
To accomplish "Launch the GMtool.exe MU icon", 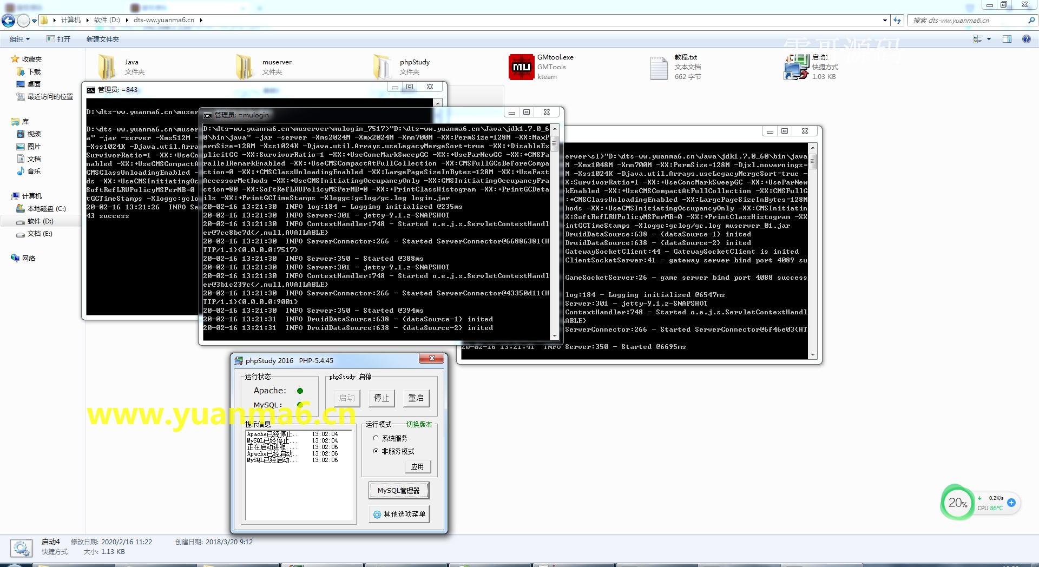I will tap(521, 67).
